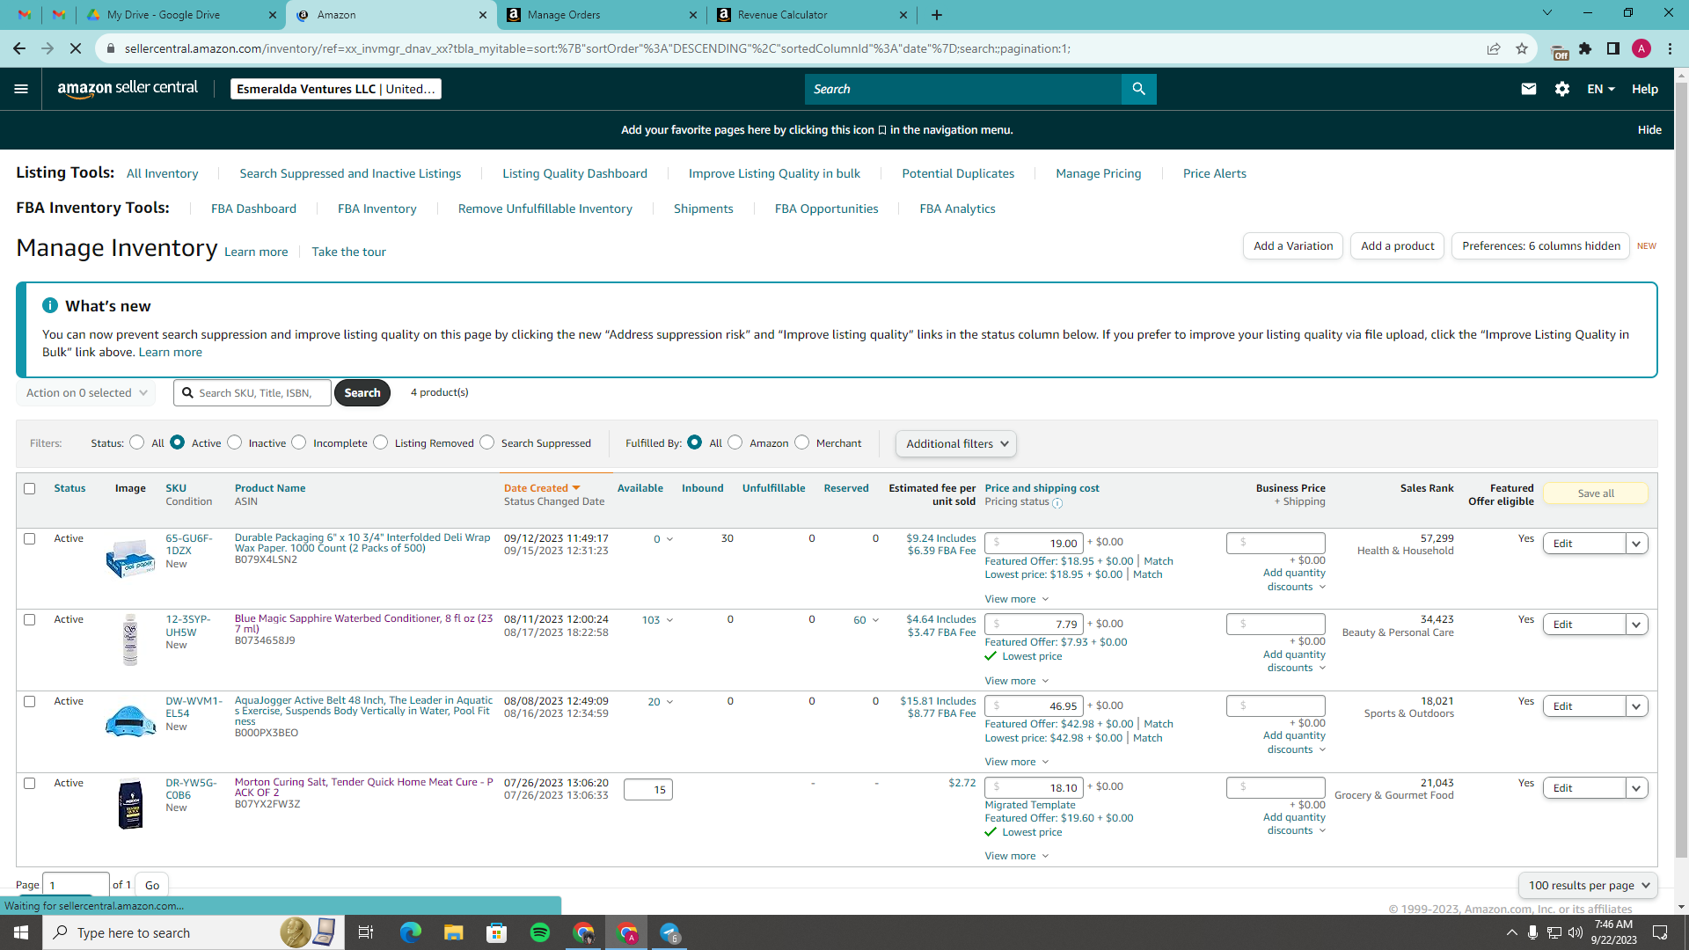The image size is (1689, 950).
Task: Open the messages envelope icon
Action: 1529,89
